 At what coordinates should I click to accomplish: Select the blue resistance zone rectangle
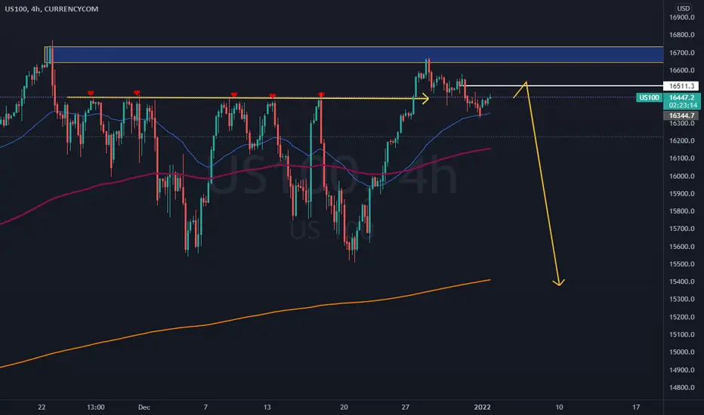(354, 54)
